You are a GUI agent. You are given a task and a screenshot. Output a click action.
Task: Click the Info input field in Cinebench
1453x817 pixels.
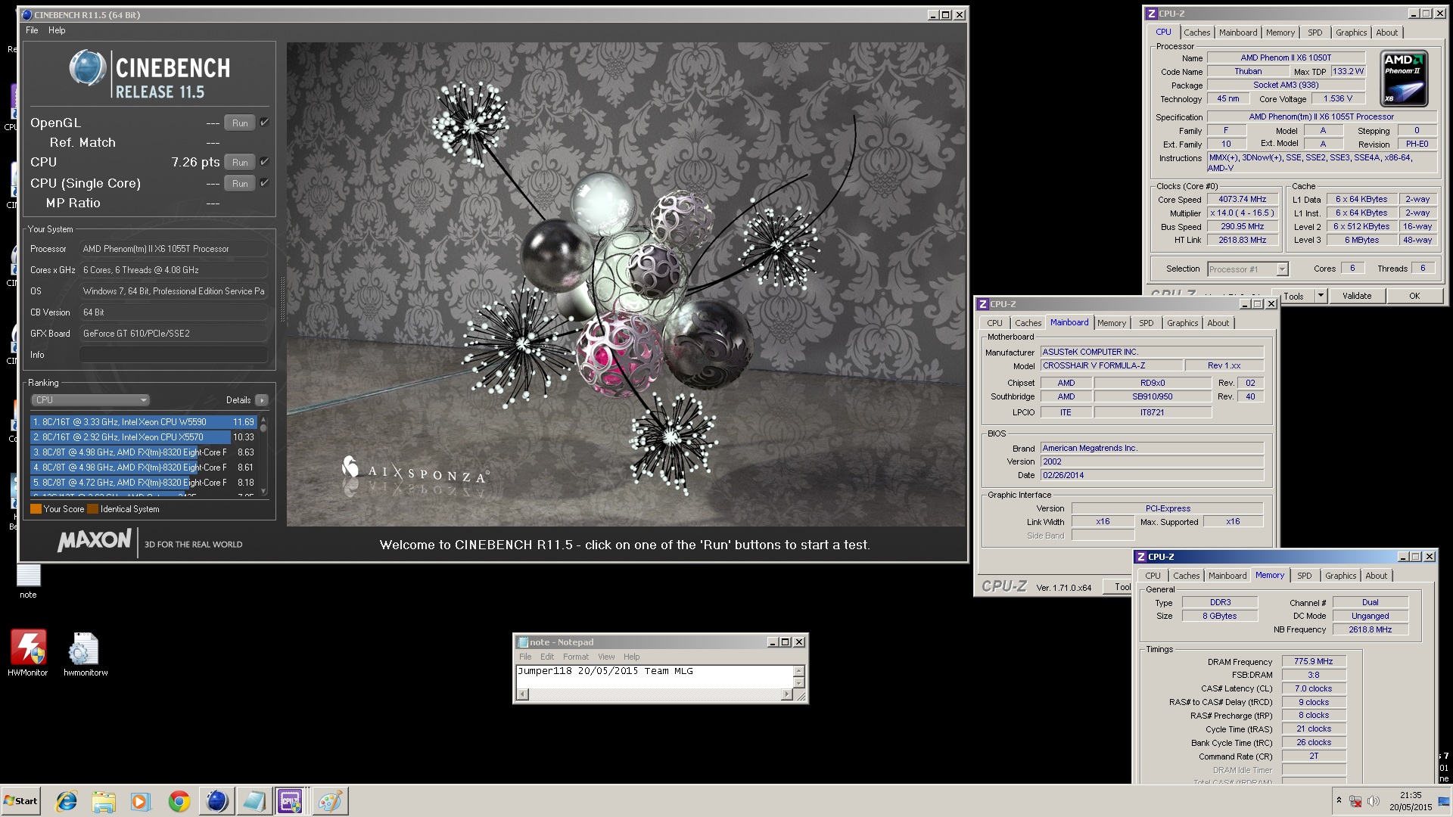point(173,355)
